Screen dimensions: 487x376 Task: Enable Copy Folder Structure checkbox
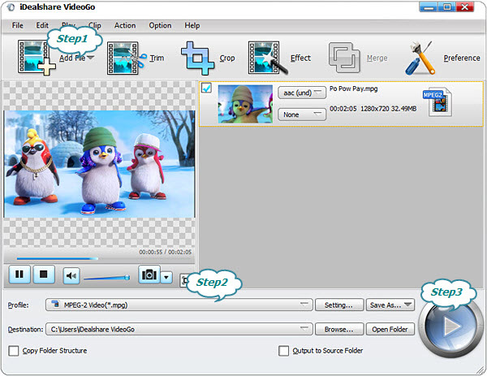(x=14, y=351)
